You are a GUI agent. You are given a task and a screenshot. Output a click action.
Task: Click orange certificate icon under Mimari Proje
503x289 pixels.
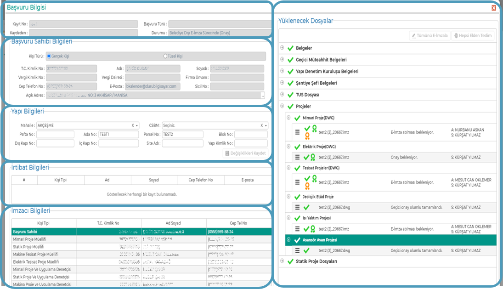coord(307,136)
